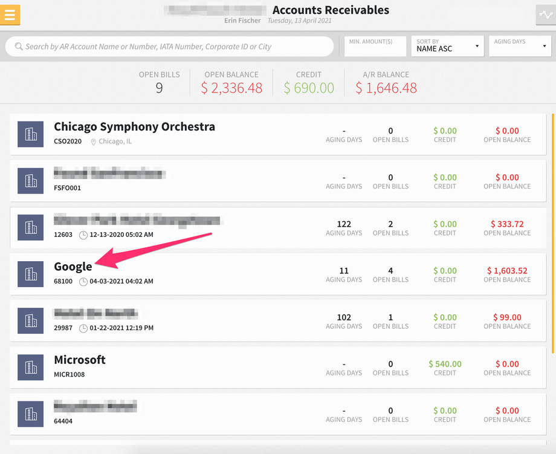
Task: Open the Sort By NAME ASC dropdown
Action: [447, 47]
